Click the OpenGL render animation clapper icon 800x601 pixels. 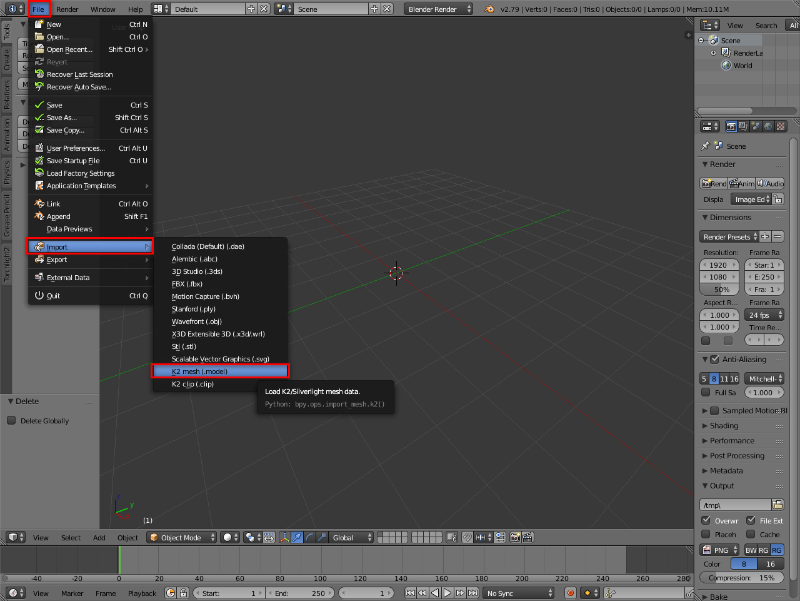pyautogui.click(x=527, y=537)
